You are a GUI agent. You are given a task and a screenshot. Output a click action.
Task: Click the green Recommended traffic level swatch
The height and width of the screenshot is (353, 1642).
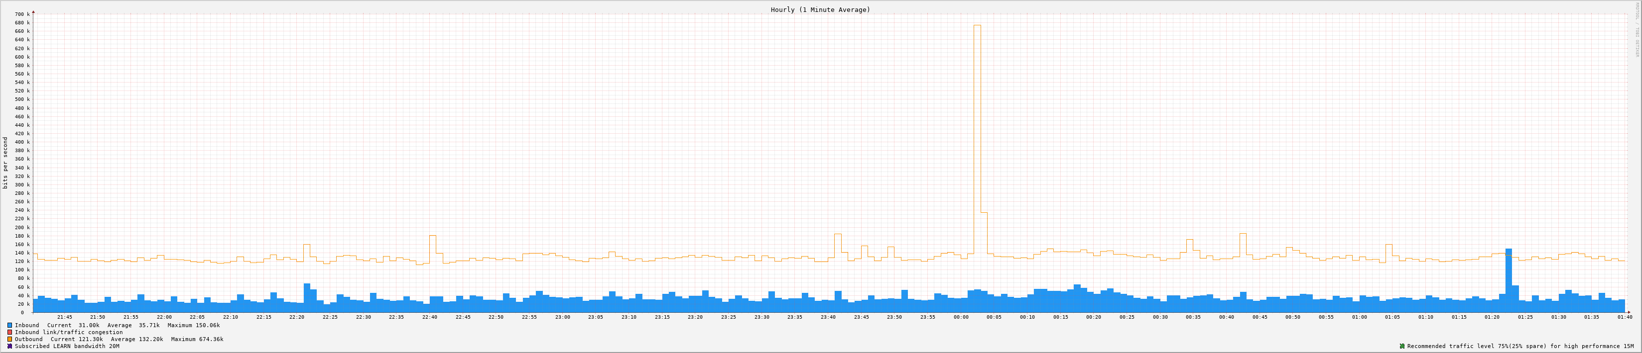click(x=1401, y=346)
